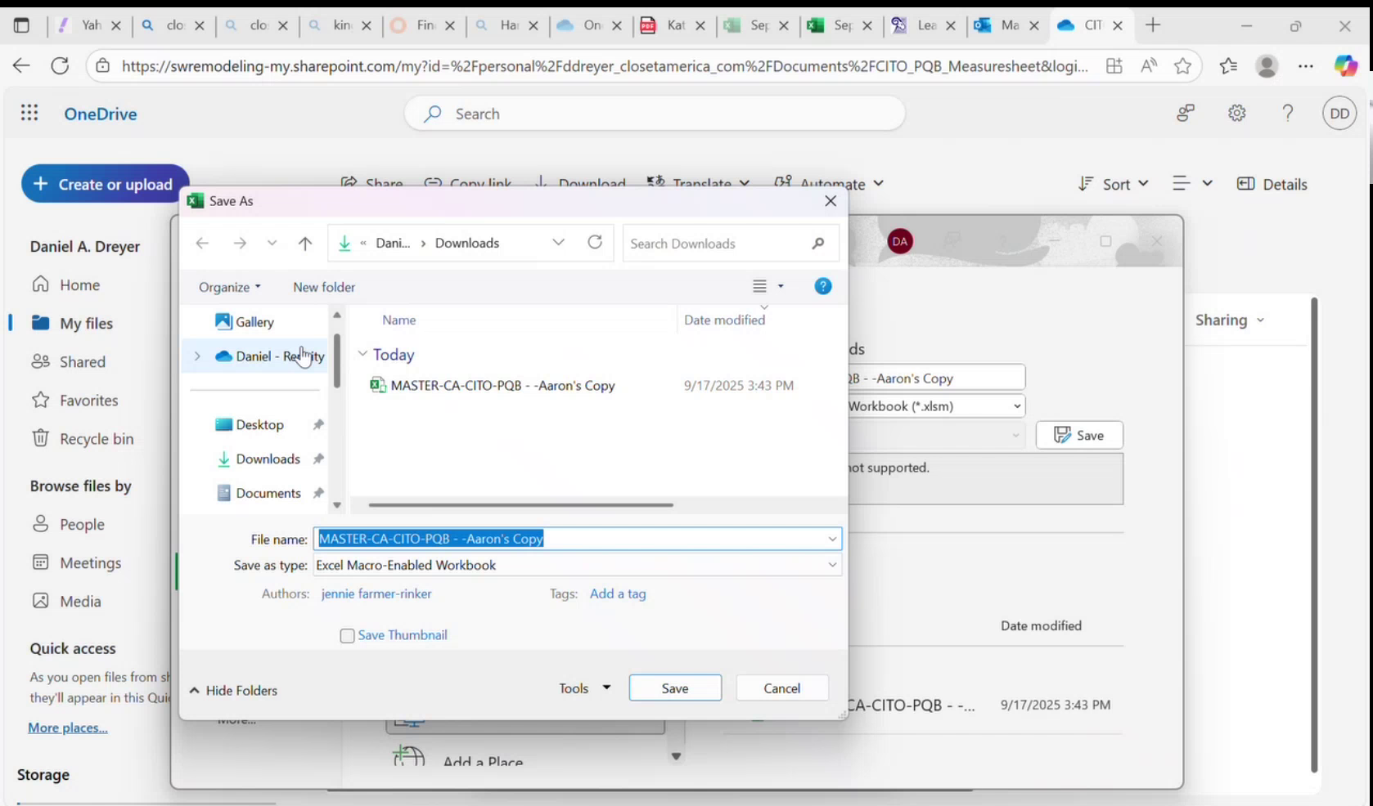The height and width of the screenshot is (806, 1373).
Task: Open the Microsoft 365 app launcher waffle icon
Action: coord(29,113)
